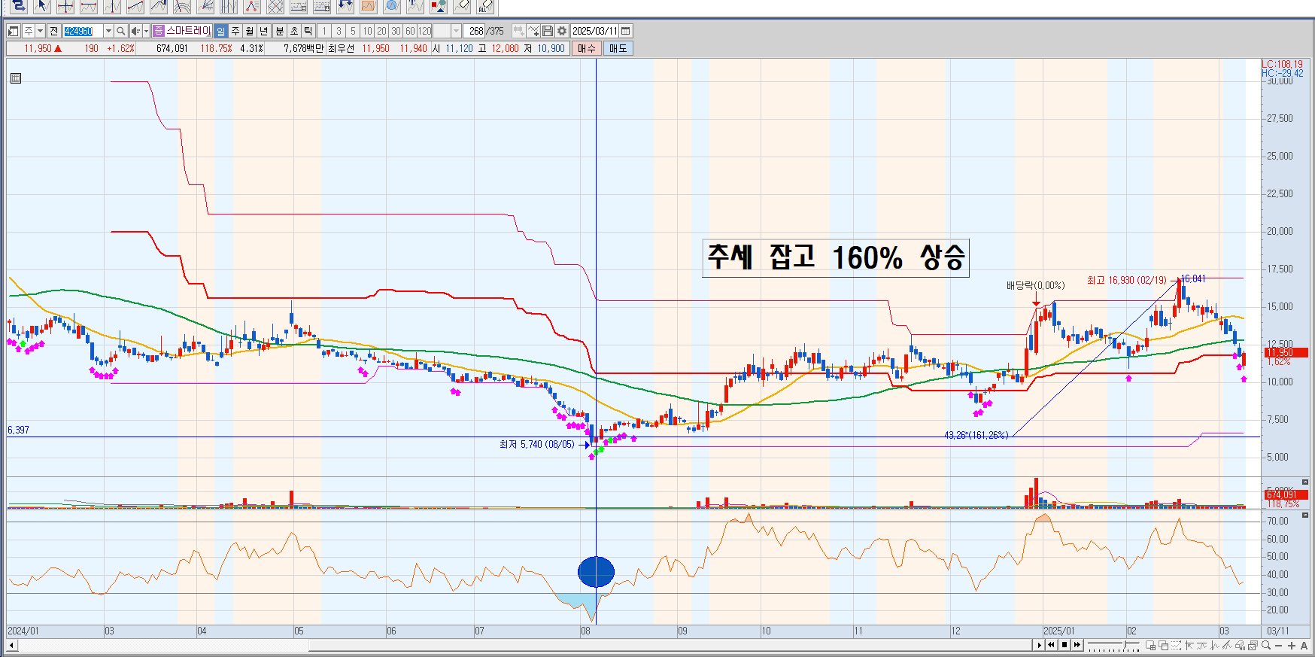Click the horizontal scrollbar left arrow
The image size is (1315, 657).
(12, 645)
